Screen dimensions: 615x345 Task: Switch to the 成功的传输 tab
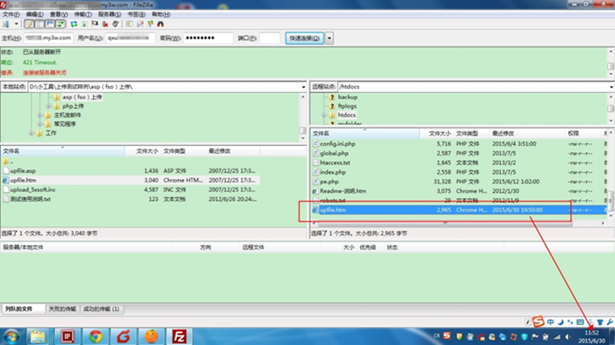[101, 309]
